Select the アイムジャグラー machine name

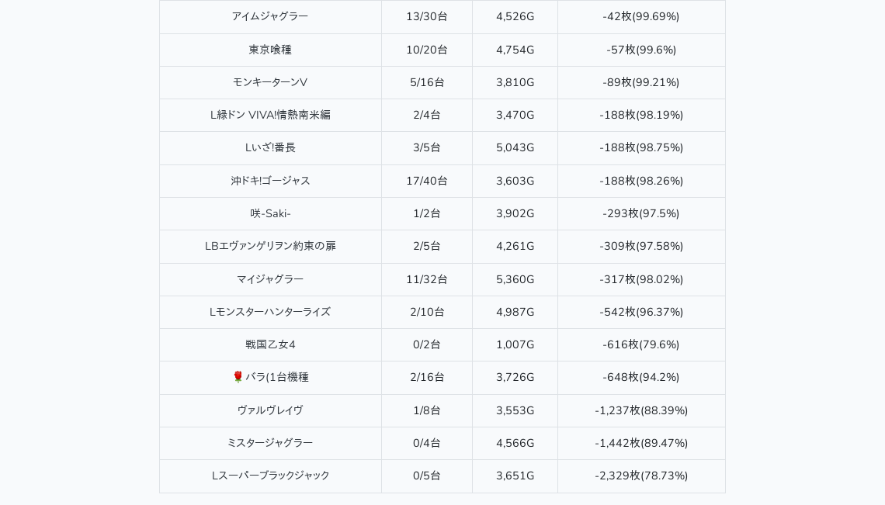click(x=270, y=16)
